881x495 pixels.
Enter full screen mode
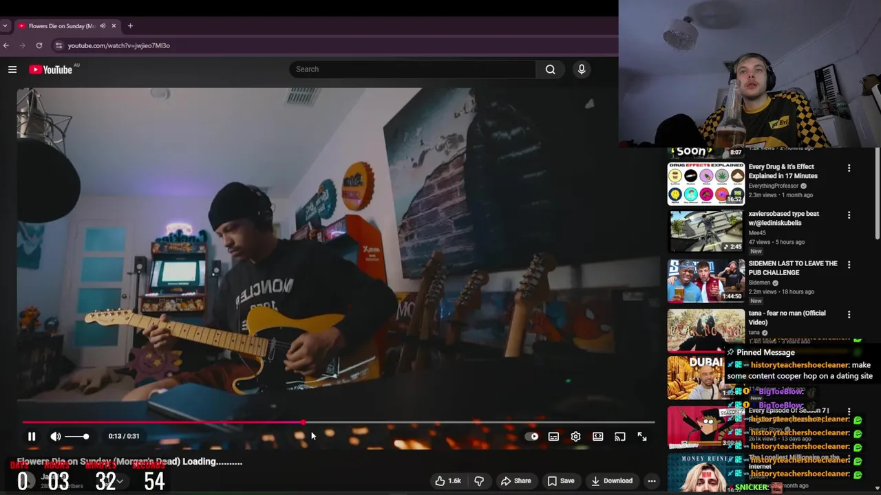642,437
